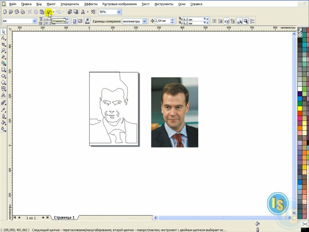Open the Эффекты menu
The height and width of the screenshot is (232, 309).
click(91, 4)
